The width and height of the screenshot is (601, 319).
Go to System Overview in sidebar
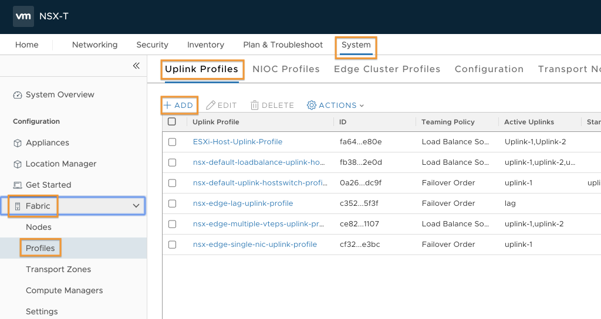point(60,94)
